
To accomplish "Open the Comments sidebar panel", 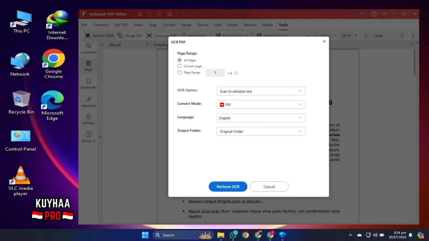I will point(88,48).
